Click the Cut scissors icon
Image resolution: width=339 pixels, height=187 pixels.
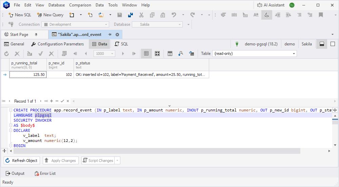(141, 15)
